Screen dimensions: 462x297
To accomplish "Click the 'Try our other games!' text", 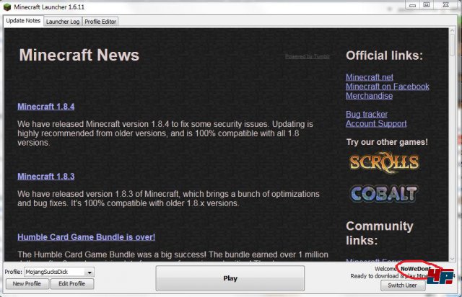I will point(387,142).
